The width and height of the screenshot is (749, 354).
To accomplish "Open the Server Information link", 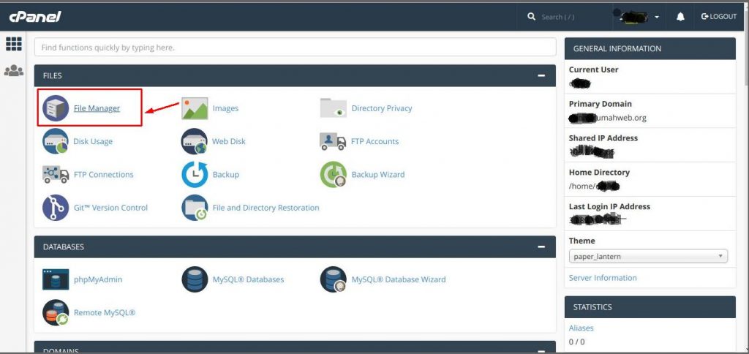I will (x=603, y=278).
